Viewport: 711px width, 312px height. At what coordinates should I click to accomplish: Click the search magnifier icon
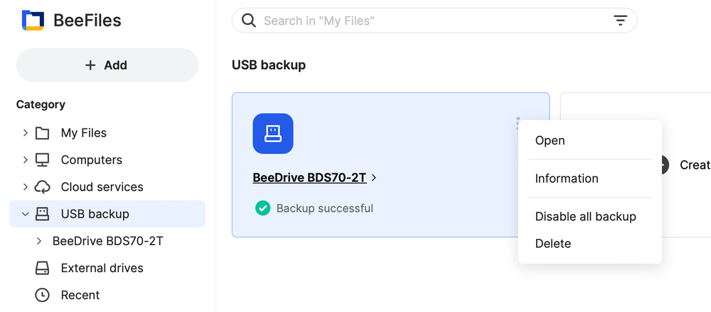(x=248, y=21)
